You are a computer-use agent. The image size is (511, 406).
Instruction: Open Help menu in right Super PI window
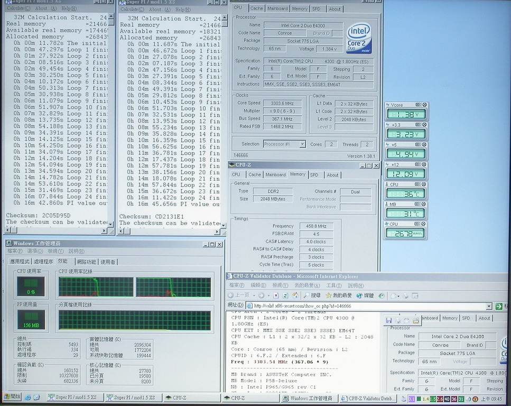(183, 10)
